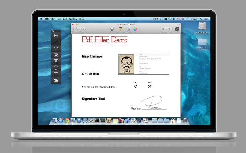This screenshot has height=153, width=246.
Task: Select the Text (T) tool in the toolbox
Action: point(56,49)
